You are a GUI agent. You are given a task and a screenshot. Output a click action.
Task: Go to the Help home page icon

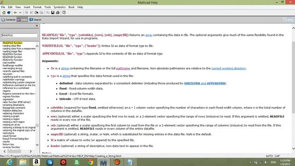[x=4, y=12]
